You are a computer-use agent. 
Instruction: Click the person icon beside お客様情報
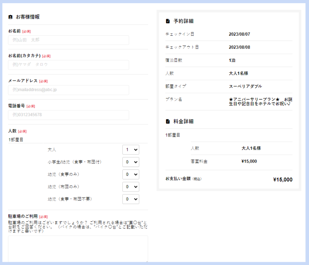coord(10,17)
